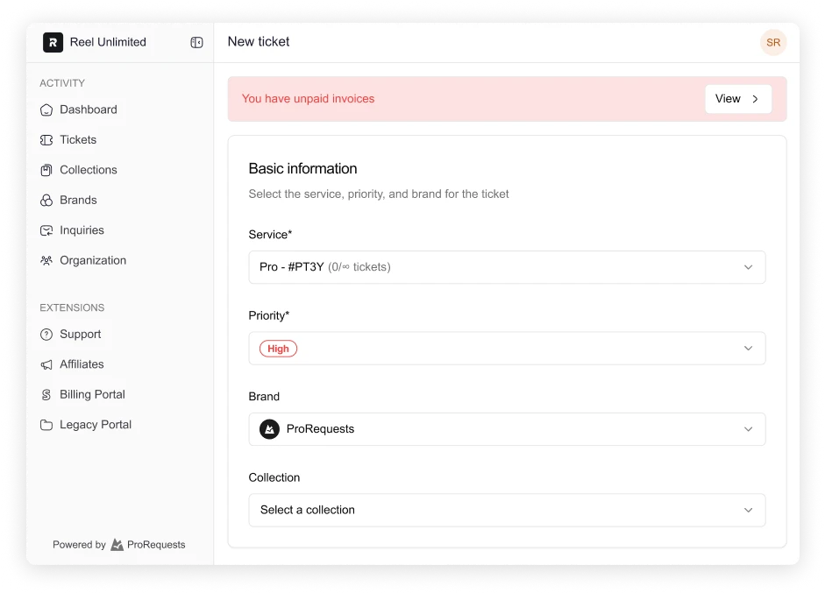Open the Legacy Portal link
The height and width of the screenshot is (593, 825).
(96, 425)
